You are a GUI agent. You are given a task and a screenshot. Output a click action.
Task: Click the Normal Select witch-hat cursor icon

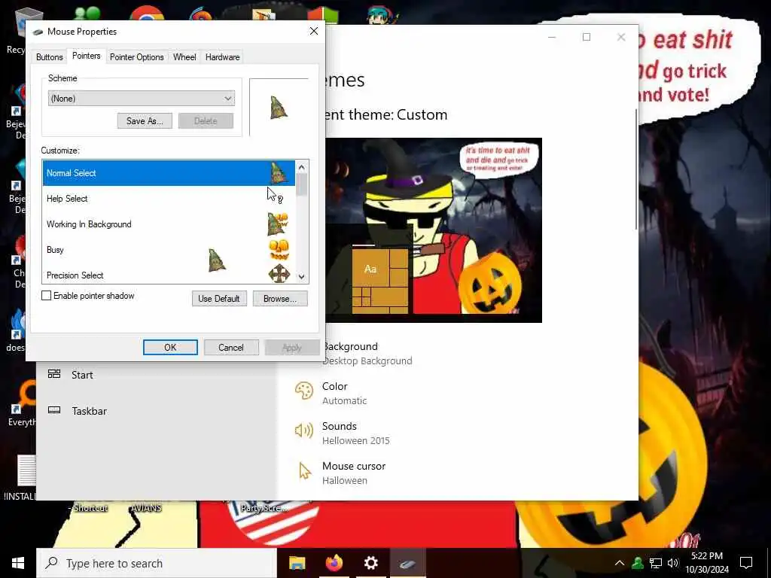pos(279,173)
